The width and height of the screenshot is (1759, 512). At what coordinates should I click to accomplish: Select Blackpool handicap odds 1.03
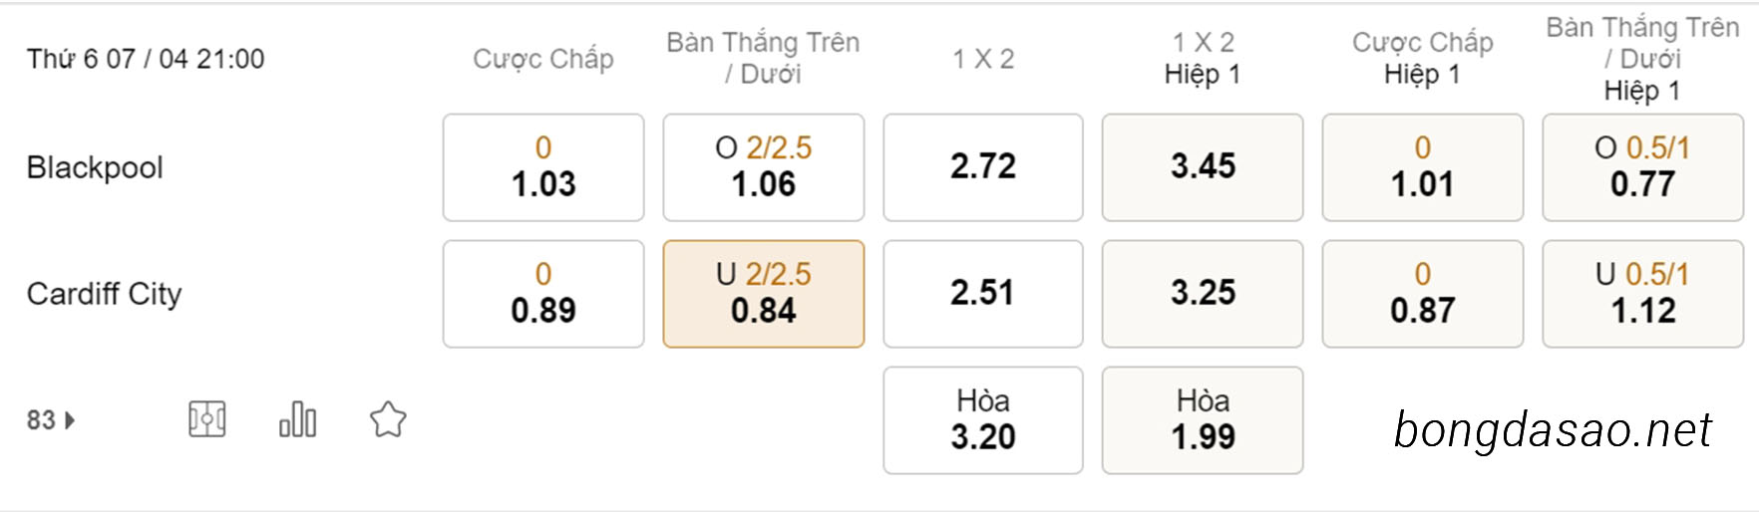(543, 167)
